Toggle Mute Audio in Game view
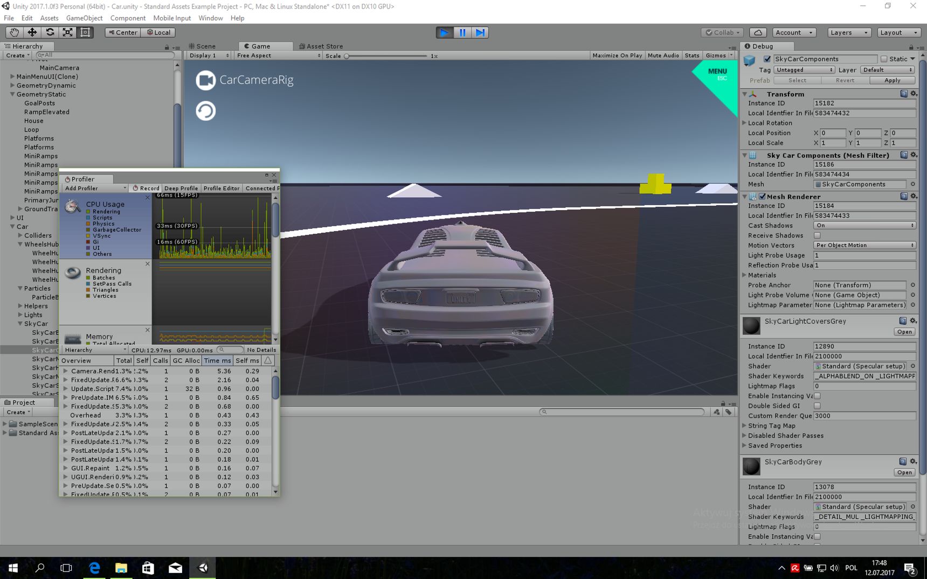The height and width of the screenshot is (579, 927). [663, 55]
